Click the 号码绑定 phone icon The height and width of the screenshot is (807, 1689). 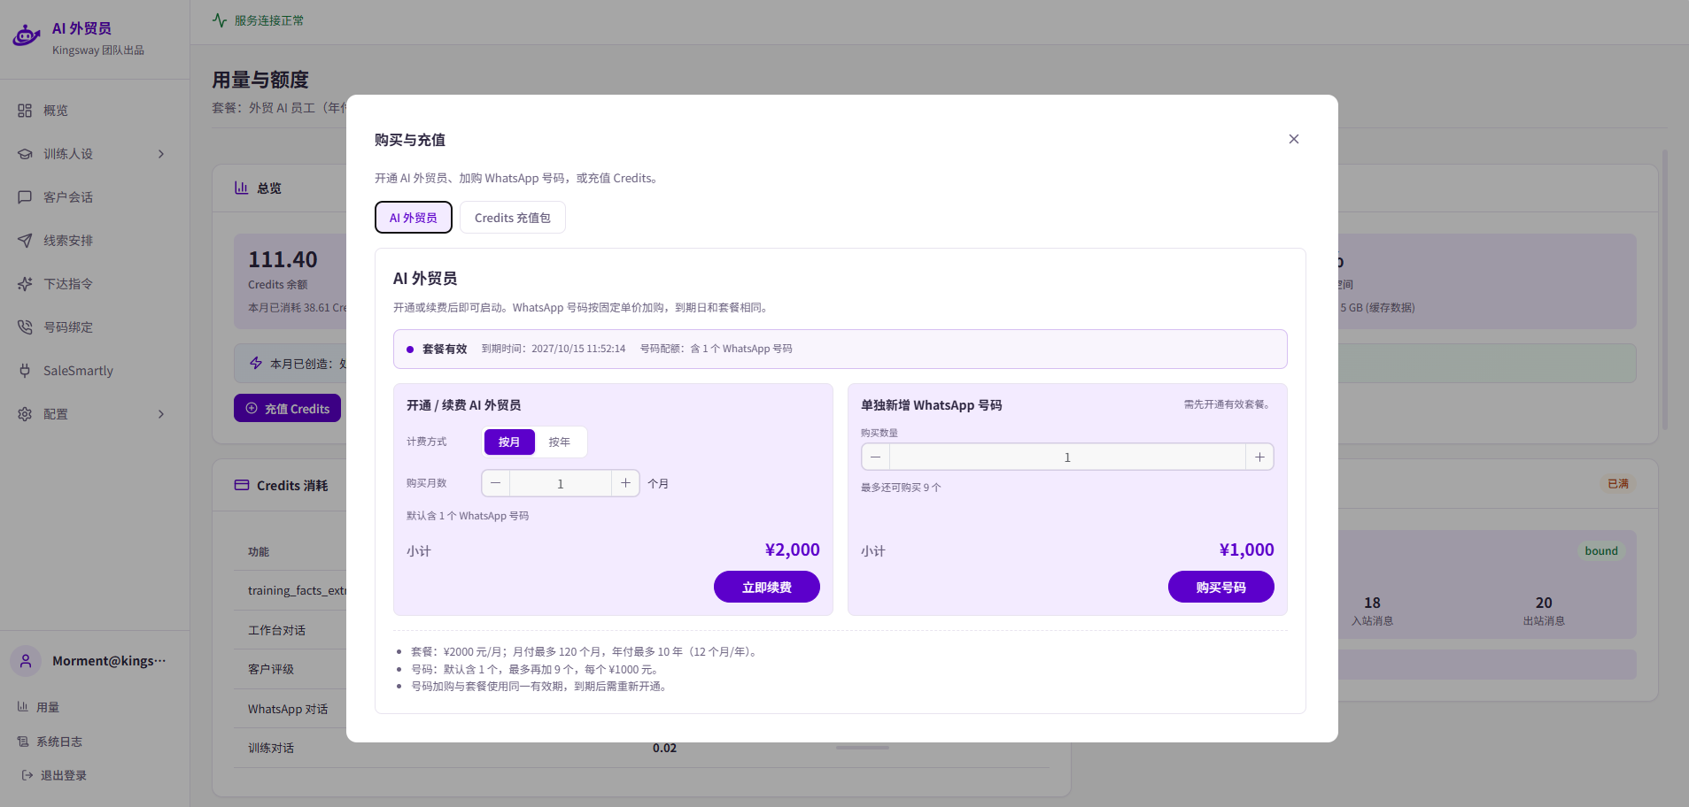pos(25,327)
